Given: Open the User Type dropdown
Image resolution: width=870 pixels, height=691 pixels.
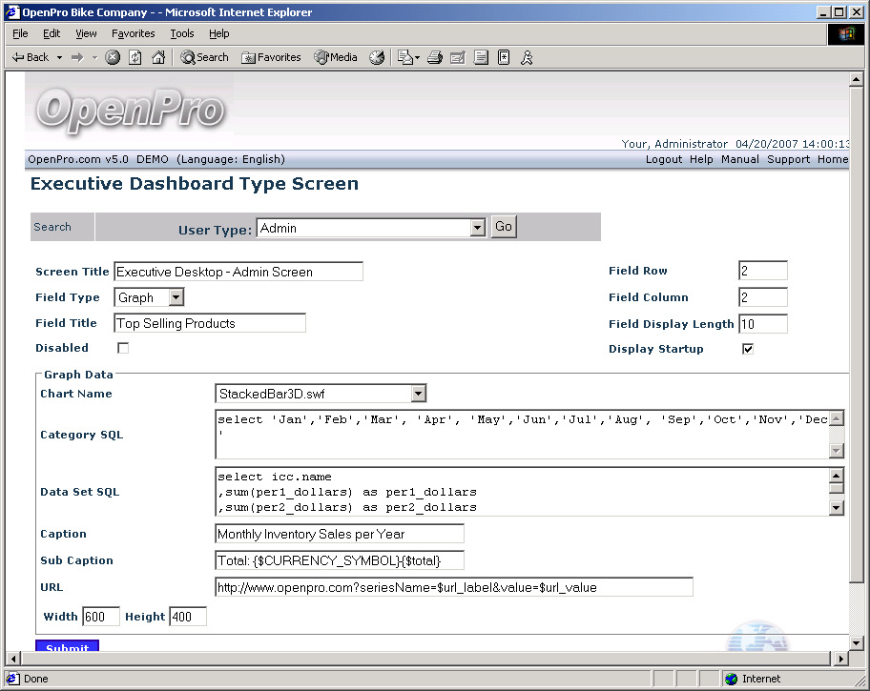Looking at the screenshot, I should (x=478, y=228).
